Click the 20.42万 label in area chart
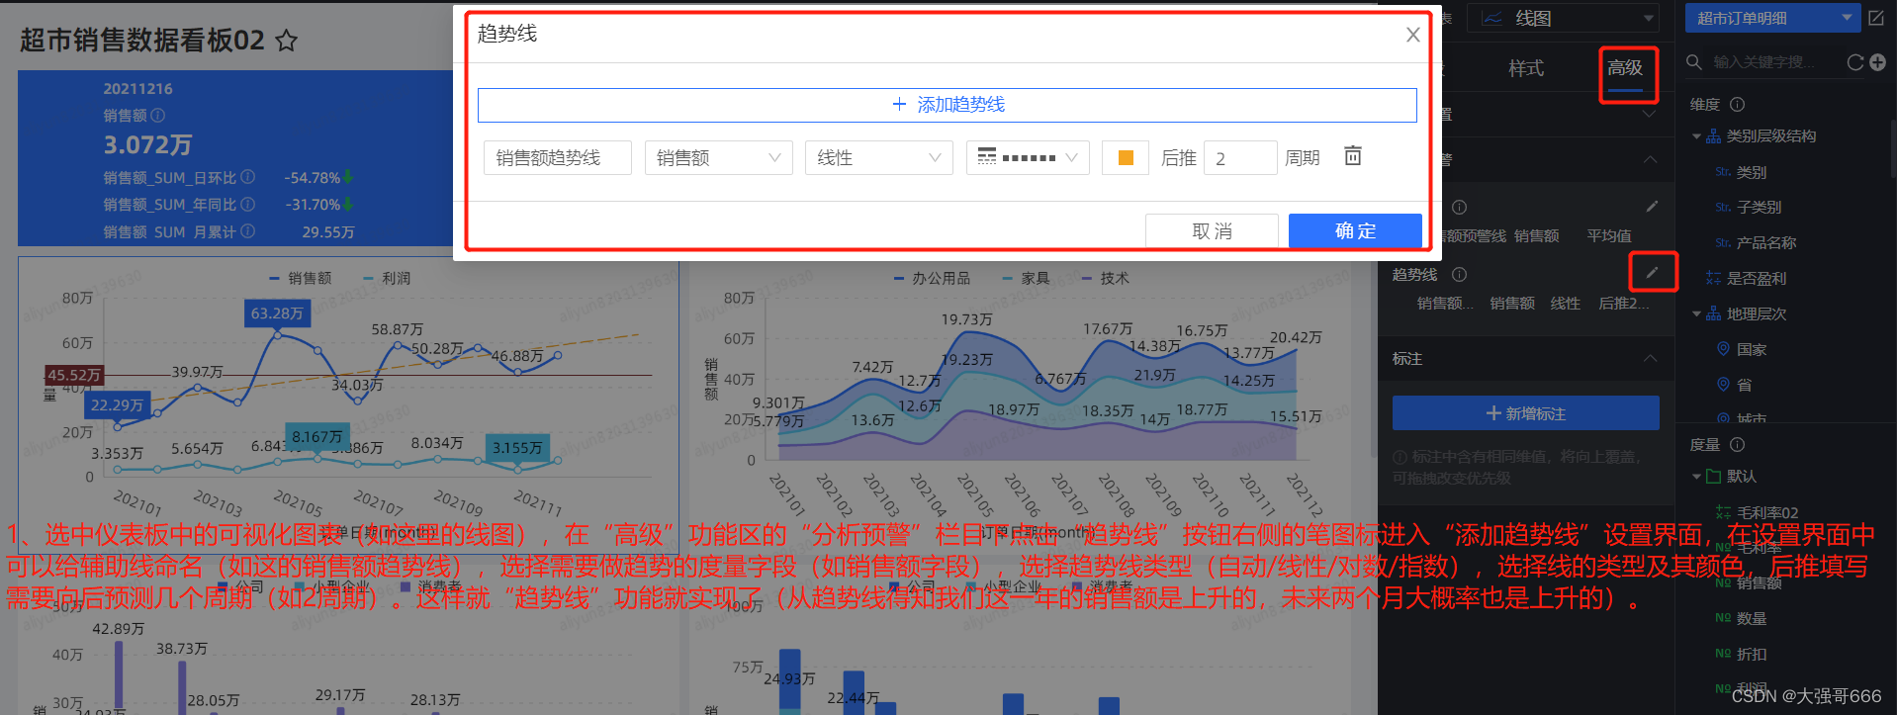 click(1296, 338)
